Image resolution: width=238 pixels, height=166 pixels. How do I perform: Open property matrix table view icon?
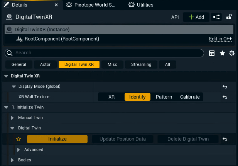[x=212, y=53]
